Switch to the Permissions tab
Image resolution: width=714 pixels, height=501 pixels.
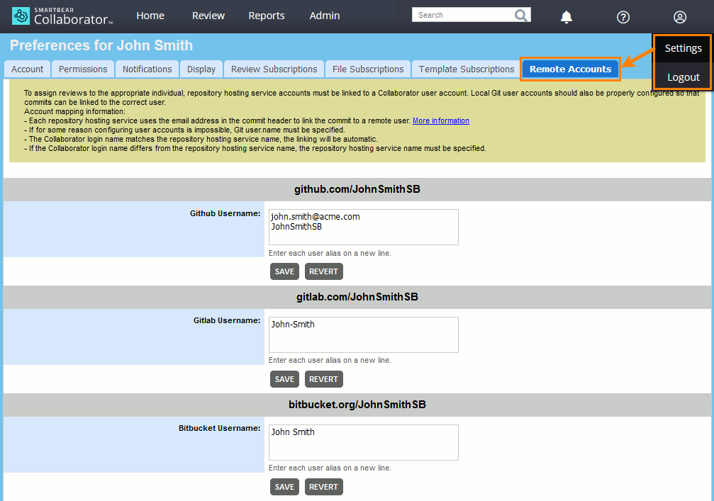(83, 69)
